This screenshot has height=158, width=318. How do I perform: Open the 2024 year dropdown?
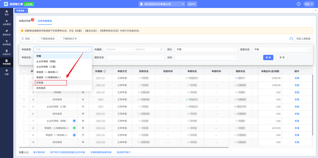click(192, 4)
